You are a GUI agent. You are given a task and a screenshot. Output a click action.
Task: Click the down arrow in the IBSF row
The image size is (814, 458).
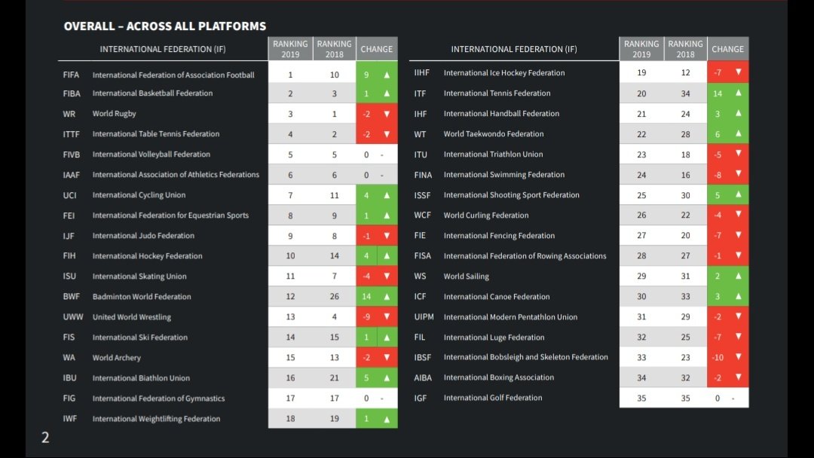coord(738,357)
